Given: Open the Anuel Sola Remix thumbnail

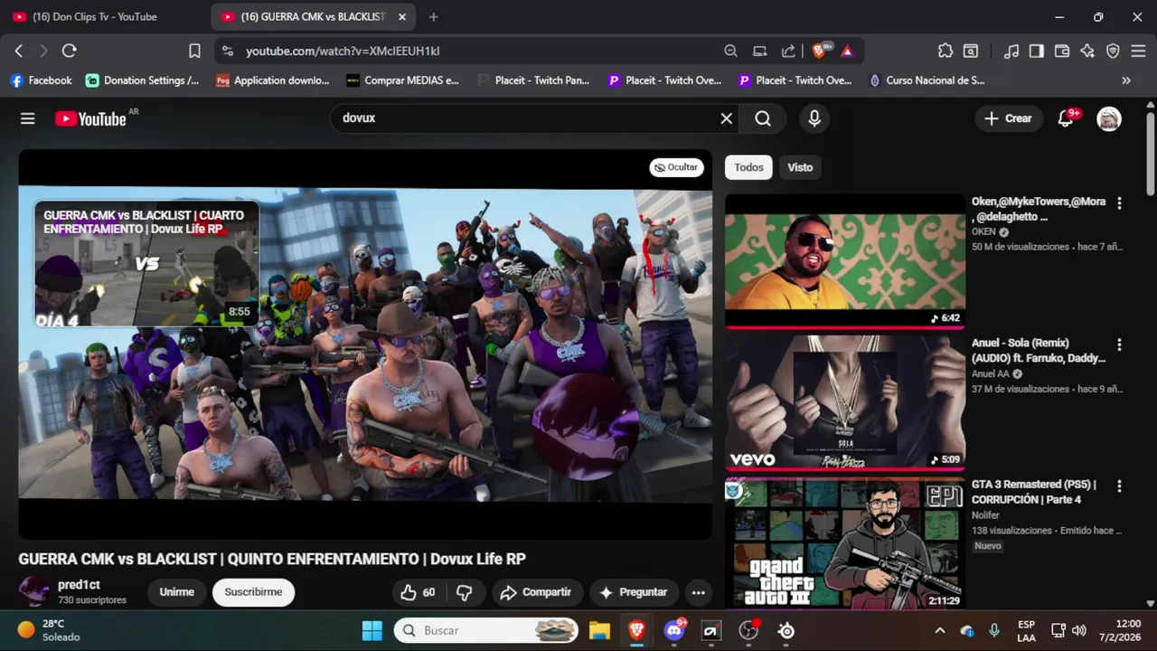Looking at the screenshot, I should click(x=845, y=402).
